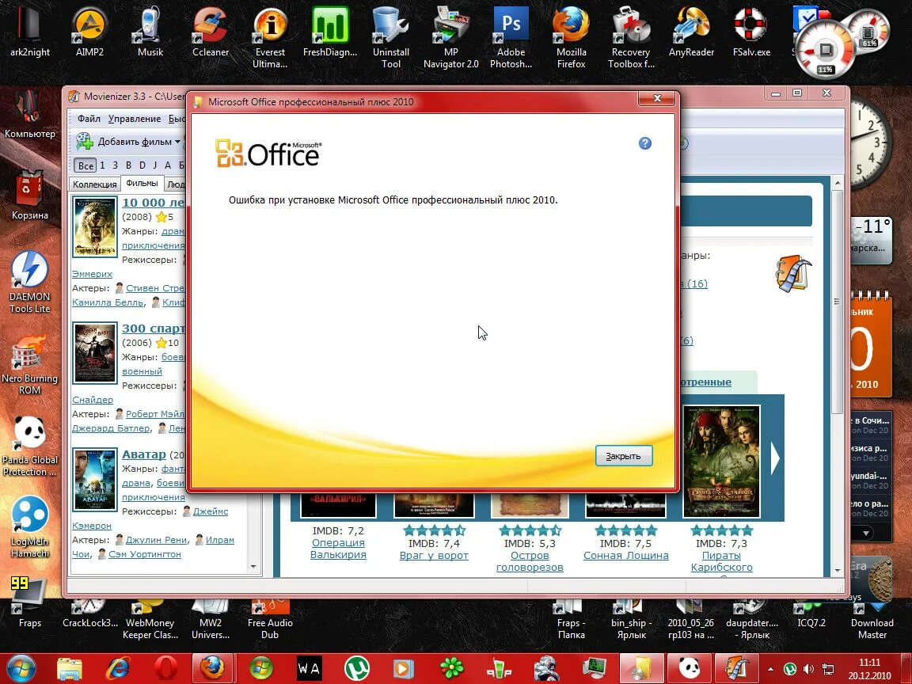Open the Аватар movie title link

(x=143, y=454)
